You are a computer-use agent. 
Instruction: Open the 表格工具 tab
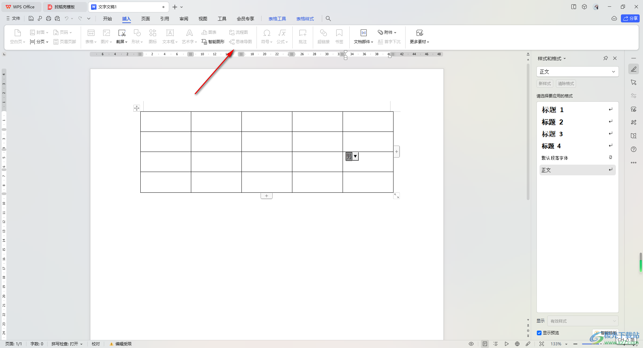(x=277, y=19)
